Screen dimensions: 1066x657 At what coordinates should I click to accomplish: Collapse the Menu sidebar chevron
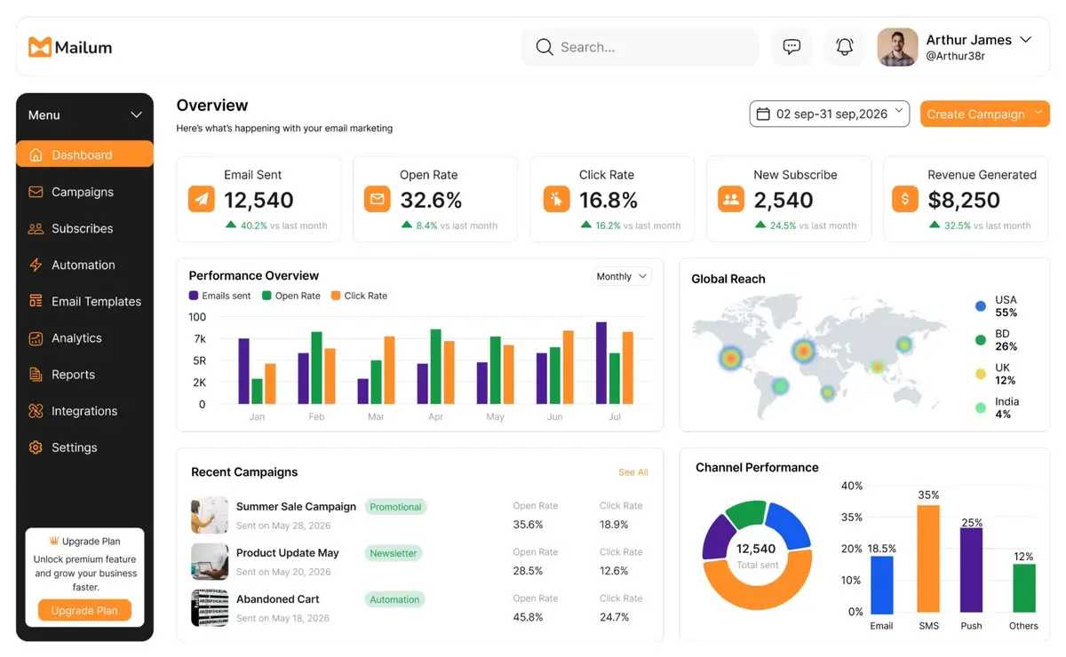(136, 115)
